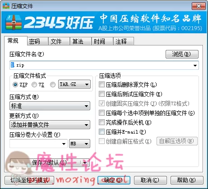Image resolution: width=208 pixels, height=189 pixels.
Task: Expand the archive filename history dropdown arrow
Action: tap(195, 65)
